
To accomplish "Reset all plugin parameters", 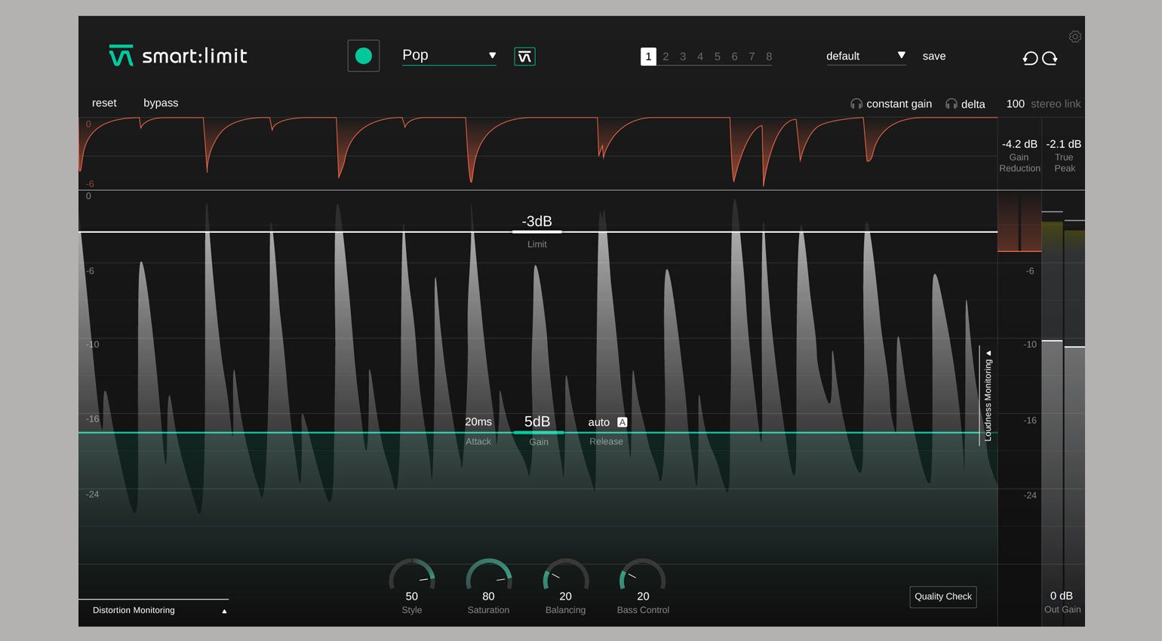I will [x=104, y=103].
